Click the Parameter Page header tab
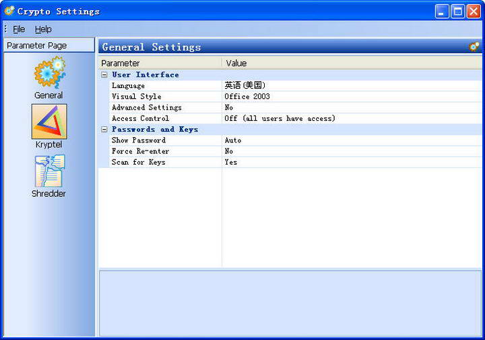485x340 pixels. click(x=49, y=45)
